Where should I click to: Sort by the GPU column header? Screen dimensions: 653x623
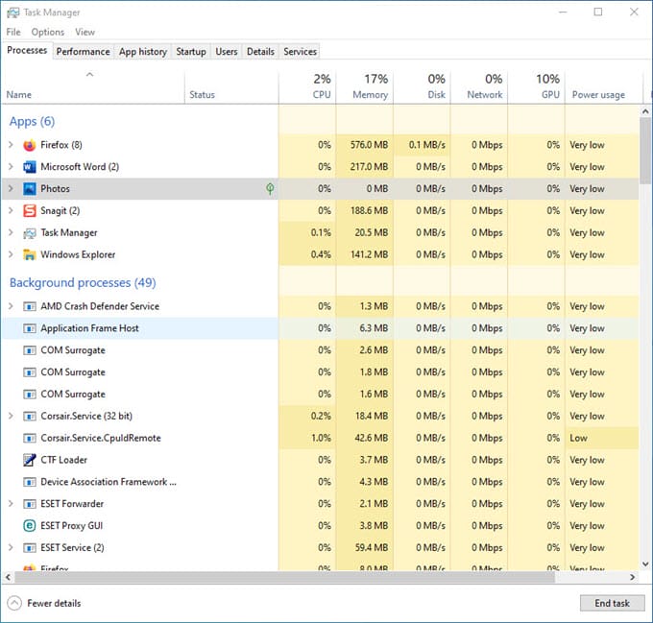[537, 87]
